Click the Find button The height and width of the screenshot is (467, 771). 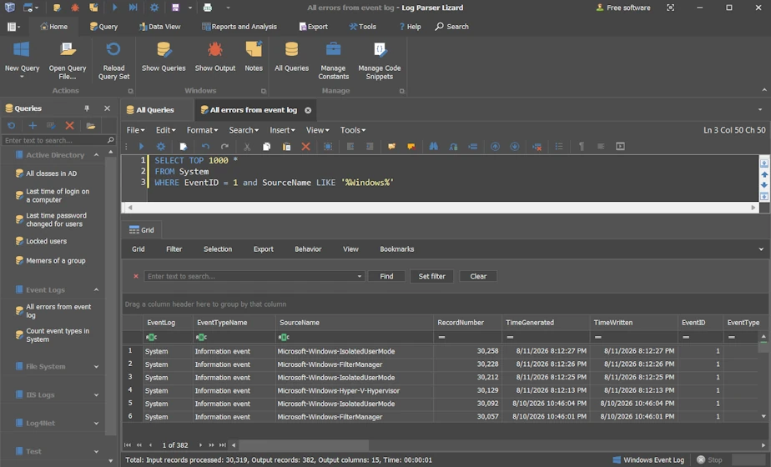(386, 276)
